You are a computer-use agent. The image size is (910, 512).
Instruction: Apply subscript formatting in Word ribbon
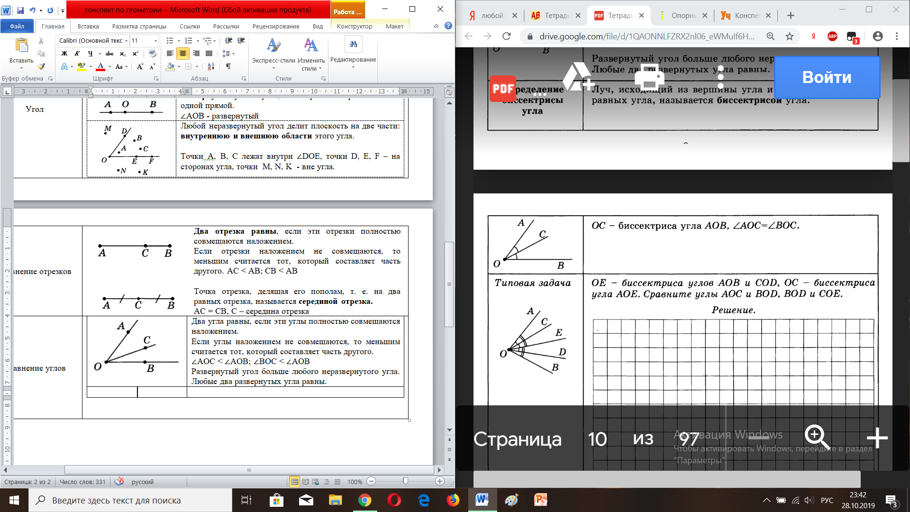pyautogui.click(x=123, y=54)
